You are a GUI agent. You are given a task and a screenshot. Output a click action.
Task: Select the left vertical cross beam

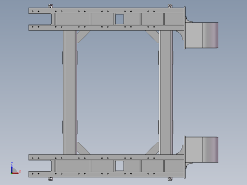70,92
